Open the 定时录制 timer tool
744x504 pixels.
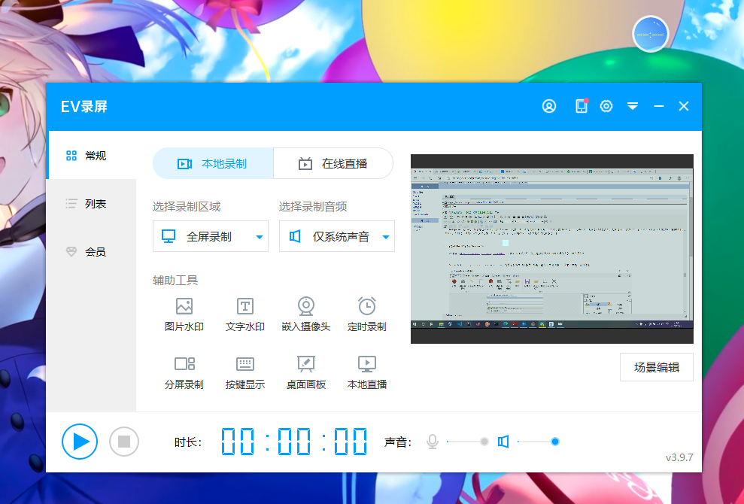click(367, 314)
